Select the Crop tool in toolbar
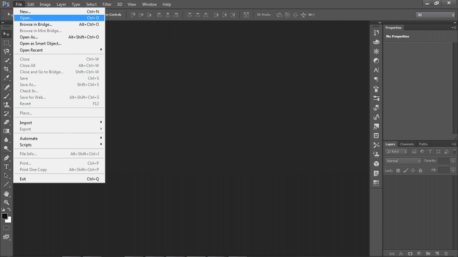 coord(7,69)
